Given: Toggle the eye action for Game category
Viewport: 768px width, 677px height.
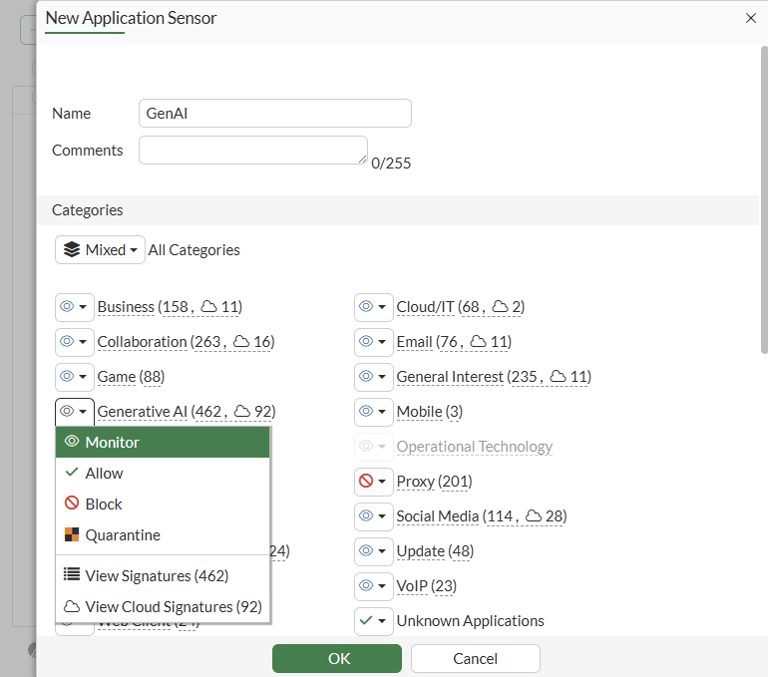Looking at the screenshot, I should (x=67, y=377).
